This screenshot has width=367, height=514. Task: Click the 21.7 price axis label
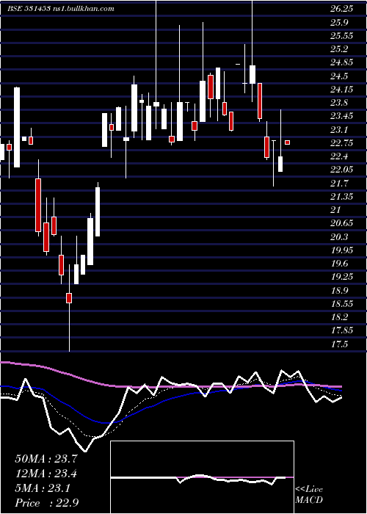coord(339,183)
